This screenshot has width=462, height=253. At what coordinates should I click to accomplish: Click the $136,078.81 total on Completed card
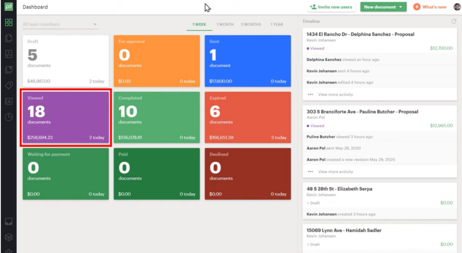pyautogui.click(x=130, y=138)
